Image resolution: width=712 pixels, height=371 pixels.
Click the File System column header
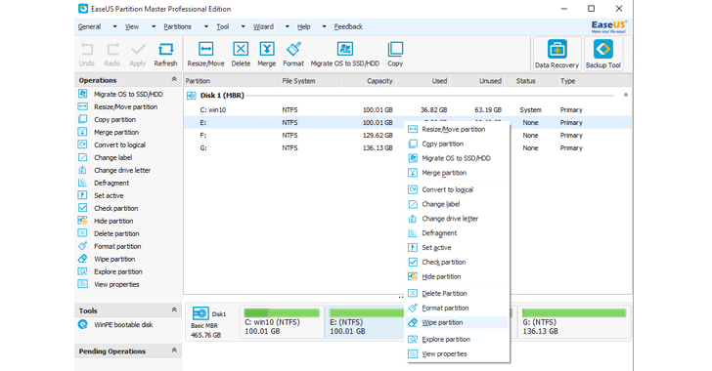309,81
